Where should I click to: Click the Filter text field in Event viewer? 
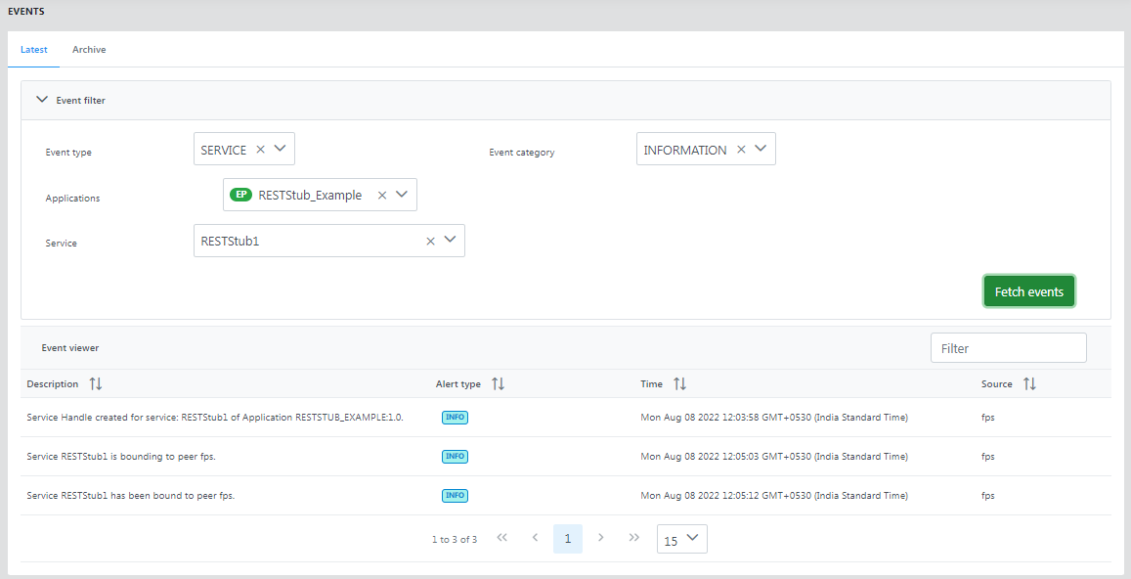(1008, 348)
